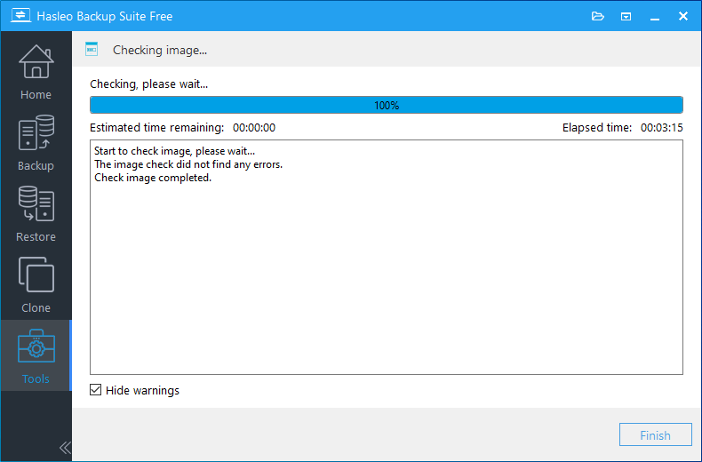Collapse the sidebar with double chevron
The image size is (702, 462).
point(64,447)
